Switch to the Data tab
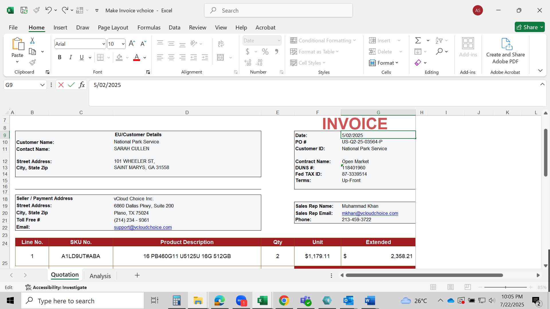This screenshot has height=309, width=550. 174,27
